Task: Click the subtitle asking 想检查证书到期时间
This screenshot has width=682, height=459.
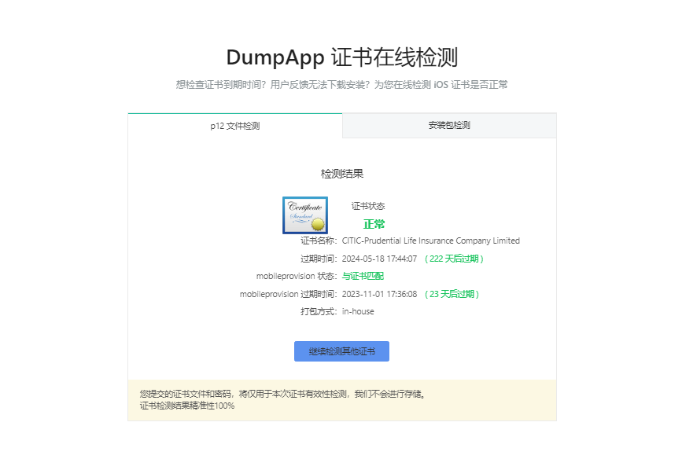Action: [341, 85]
